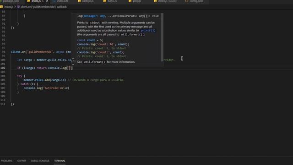Close the active index.js tab
The height and width of the screenshot is (165, 293).
(x=47, y=1)
